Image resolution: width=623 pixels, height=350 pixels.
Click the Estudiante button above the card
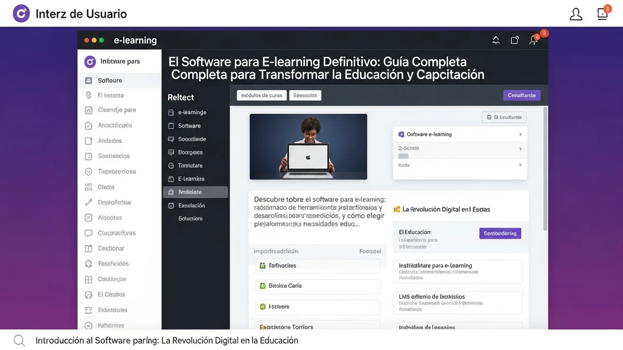pyautogui.click(x=504, y=117)
